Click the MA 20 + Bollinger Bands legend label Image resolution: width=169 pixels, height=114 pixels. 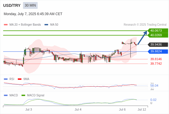[25, 25]
